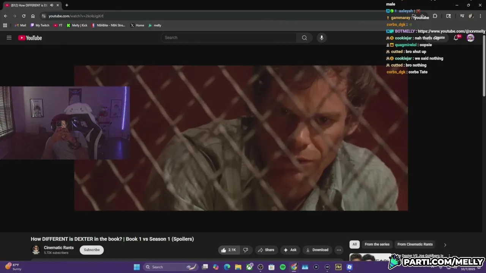Open the browser home page icon

[33, 16]
